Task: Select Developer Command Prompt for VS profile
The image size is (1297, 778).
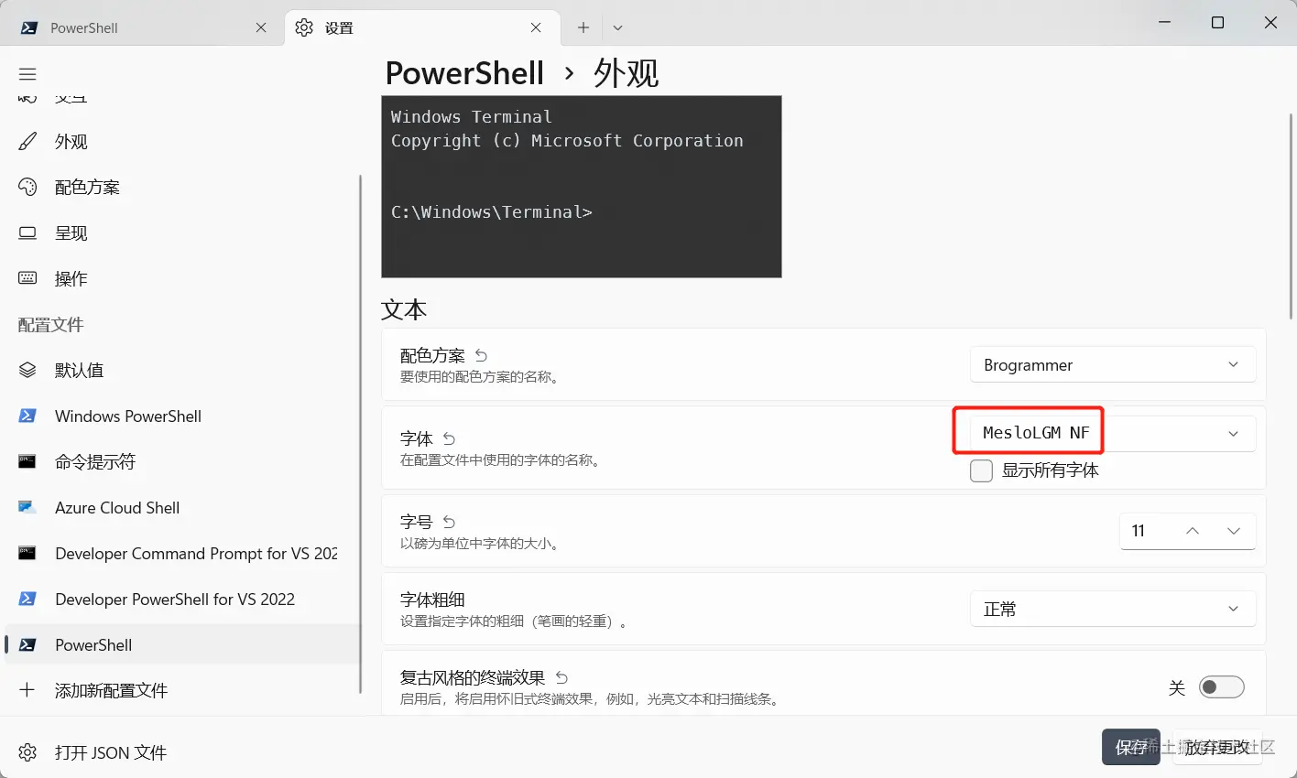Action: coord(182,554)
